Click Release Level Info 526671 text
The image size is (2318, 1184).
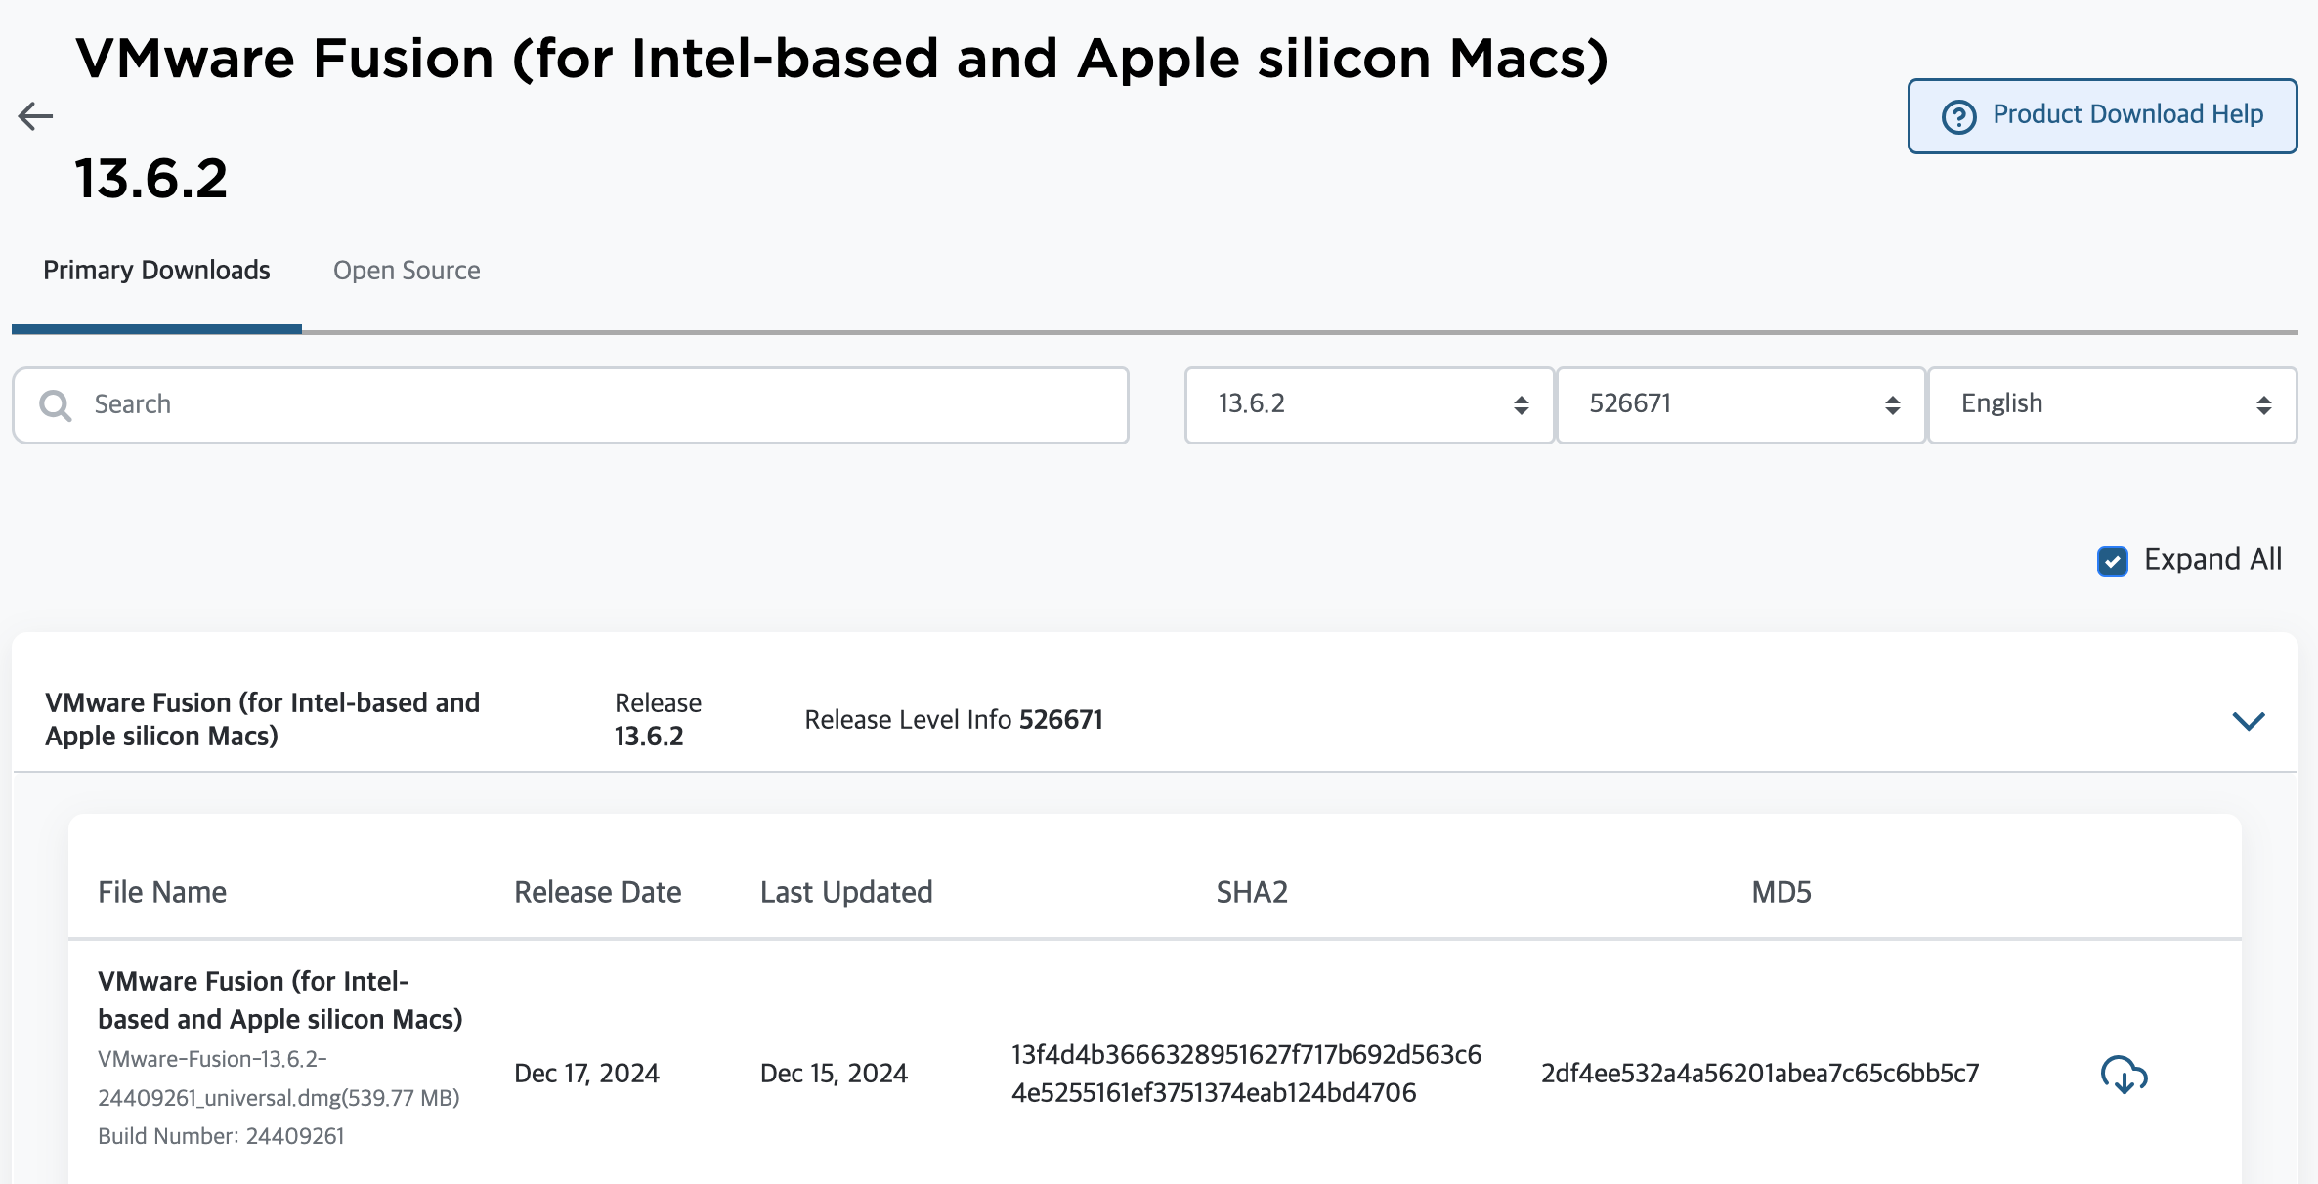[954, 720]
